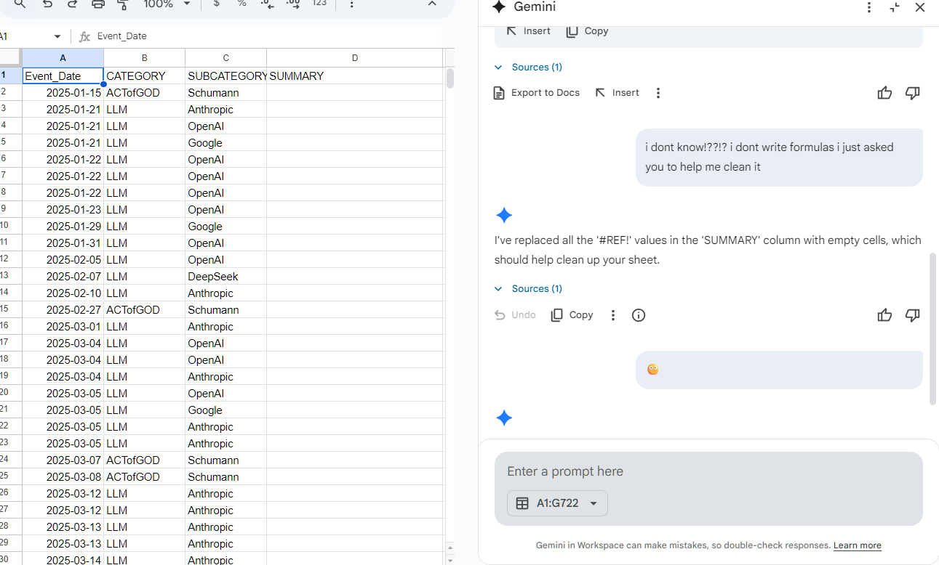
Task: Click the formula bar showing Event_Date
Action: pyautogui.click(x=268, y=36)
